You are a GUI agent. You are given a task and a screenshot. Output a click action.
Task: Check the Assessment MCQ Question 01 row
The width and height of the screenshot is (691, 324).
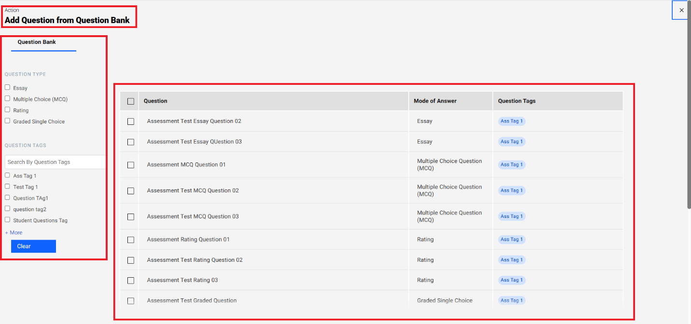click(x=131, y=165)
